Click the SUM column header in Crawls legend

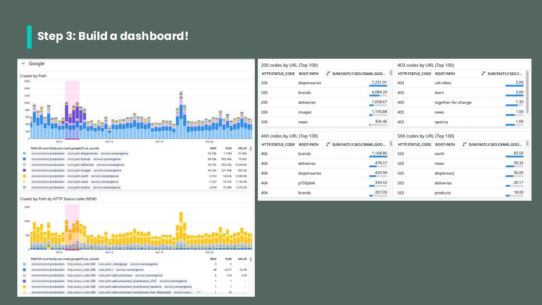[228, 148]
